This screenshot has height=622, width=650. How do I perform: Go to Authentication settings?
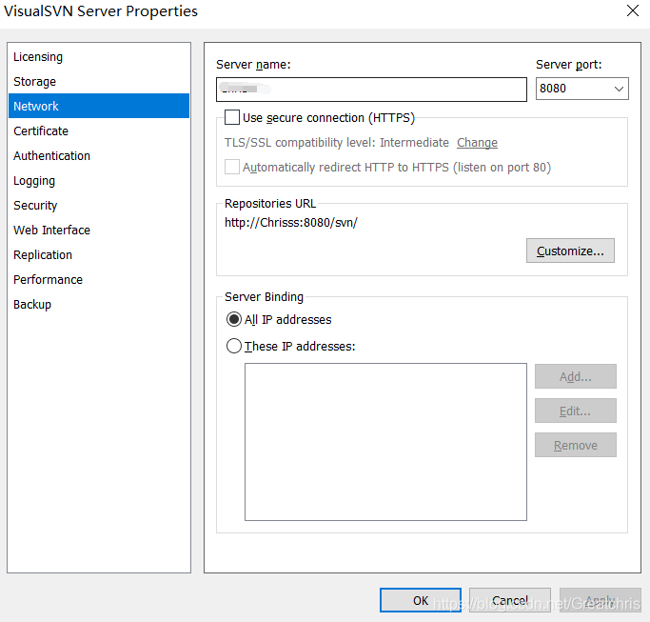(99, 155)
